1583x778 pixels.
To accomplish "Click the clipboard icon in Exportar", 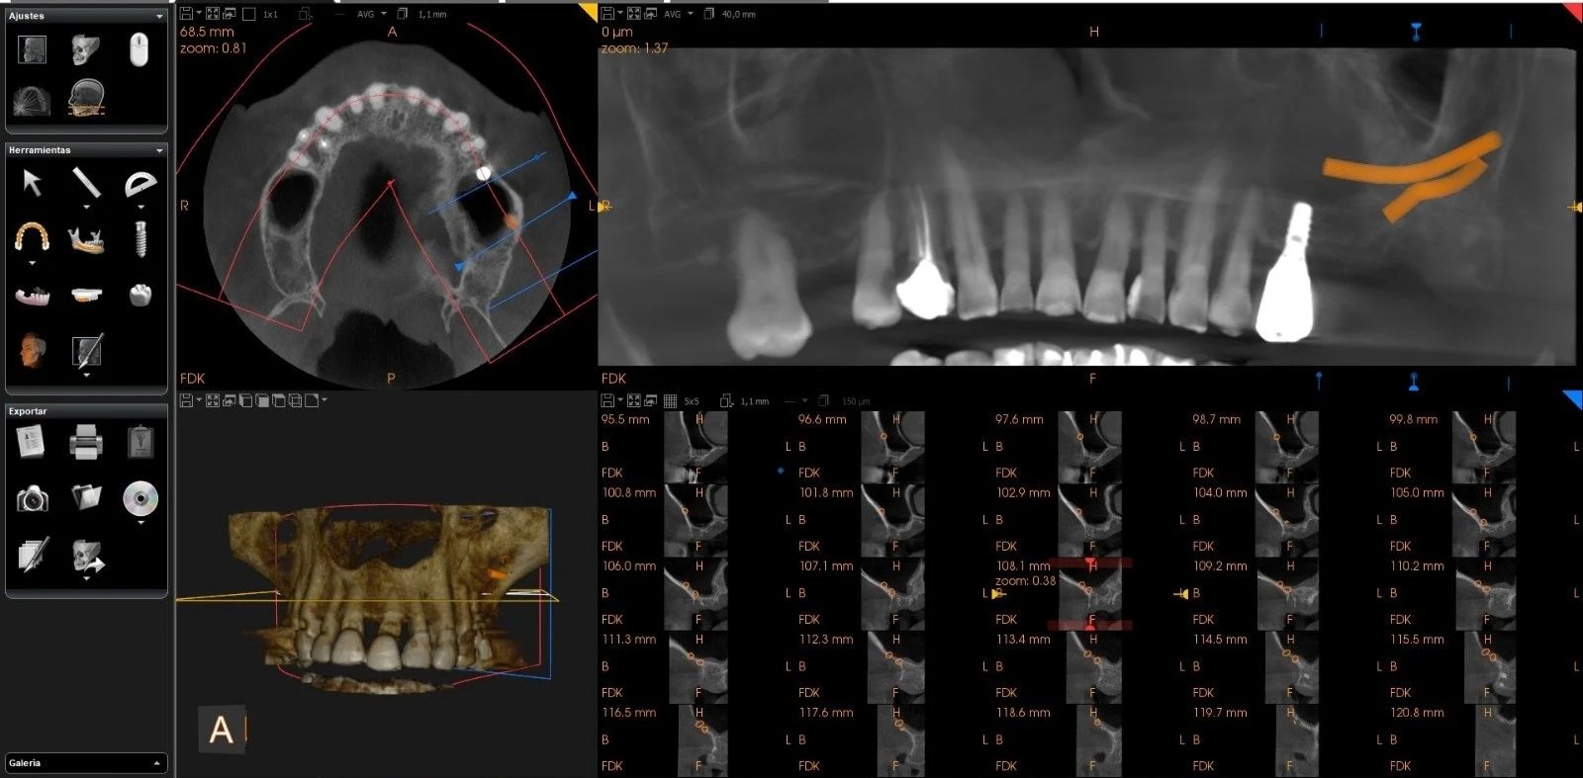I will point(140,442).
